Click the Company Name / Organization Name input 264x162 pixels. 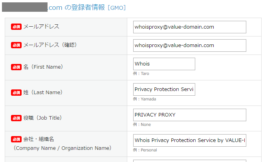coord(190,140)
